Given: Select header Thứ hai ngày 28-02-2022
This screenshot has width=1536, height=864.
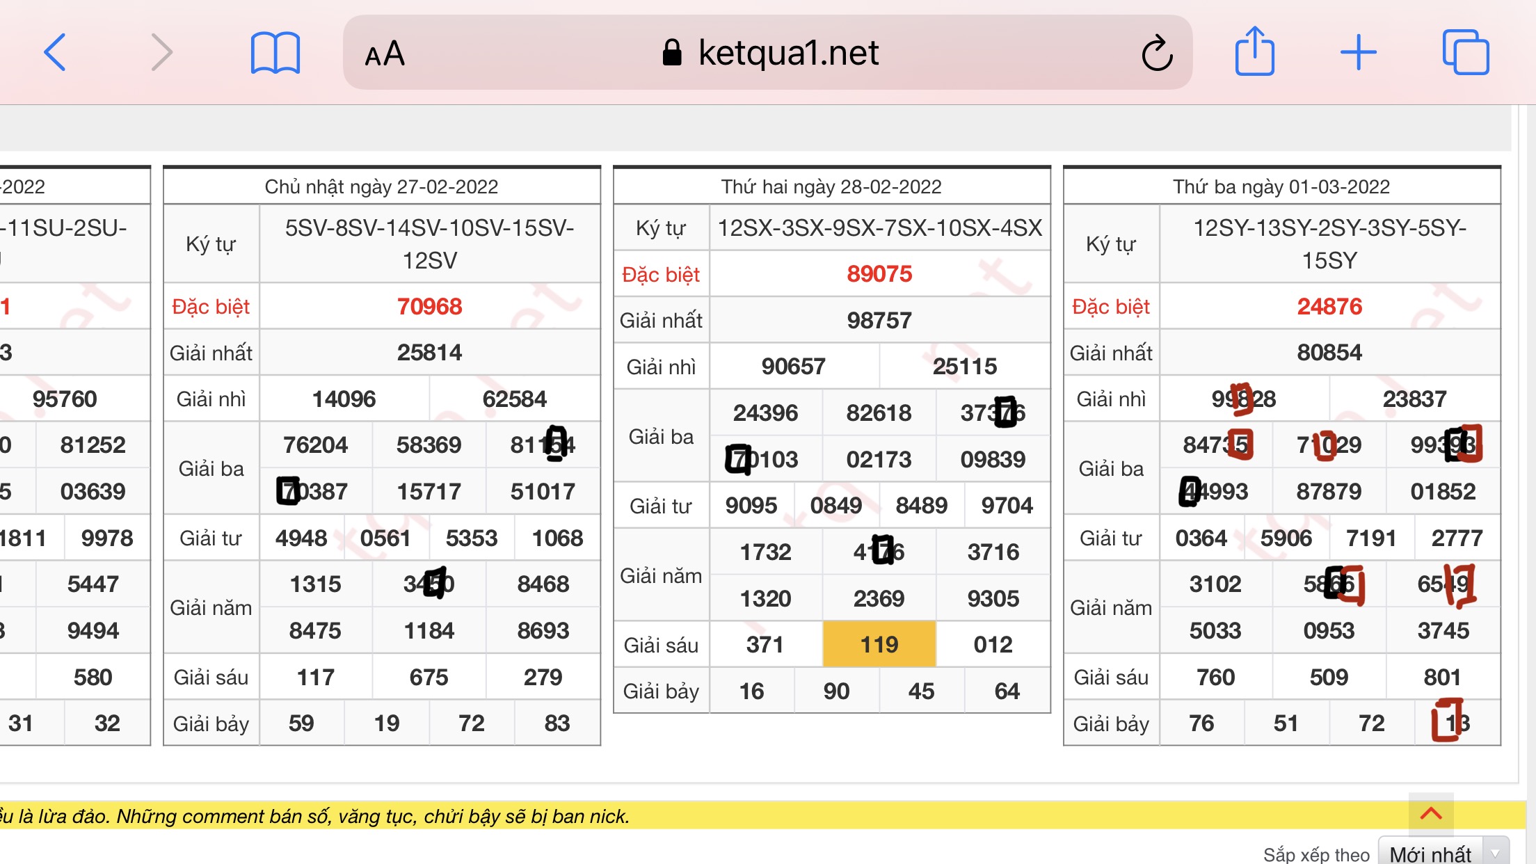Looking at the screenshot, I should tap(831, 186).
